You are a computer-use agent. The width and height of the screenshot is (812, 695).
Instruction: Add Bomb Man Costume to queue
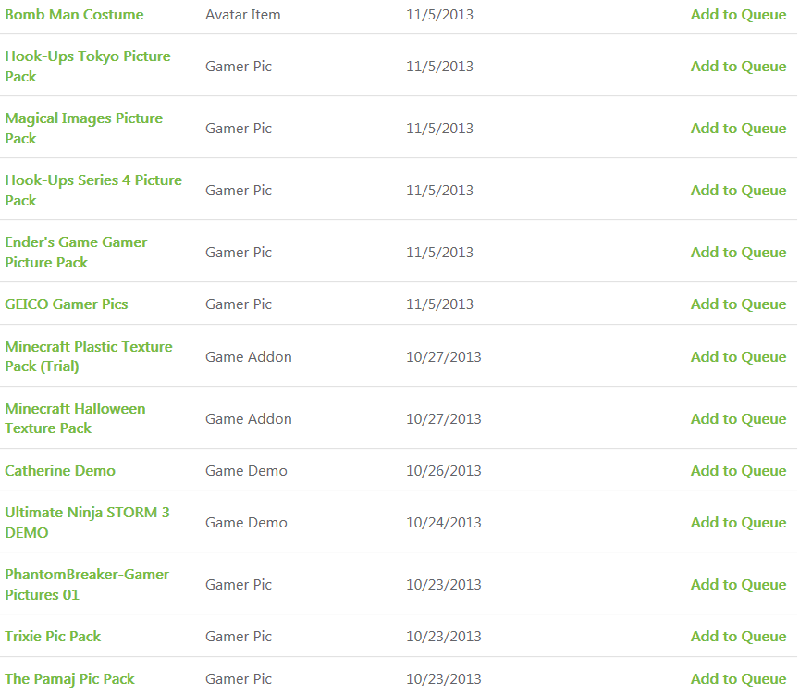point(738,15)
